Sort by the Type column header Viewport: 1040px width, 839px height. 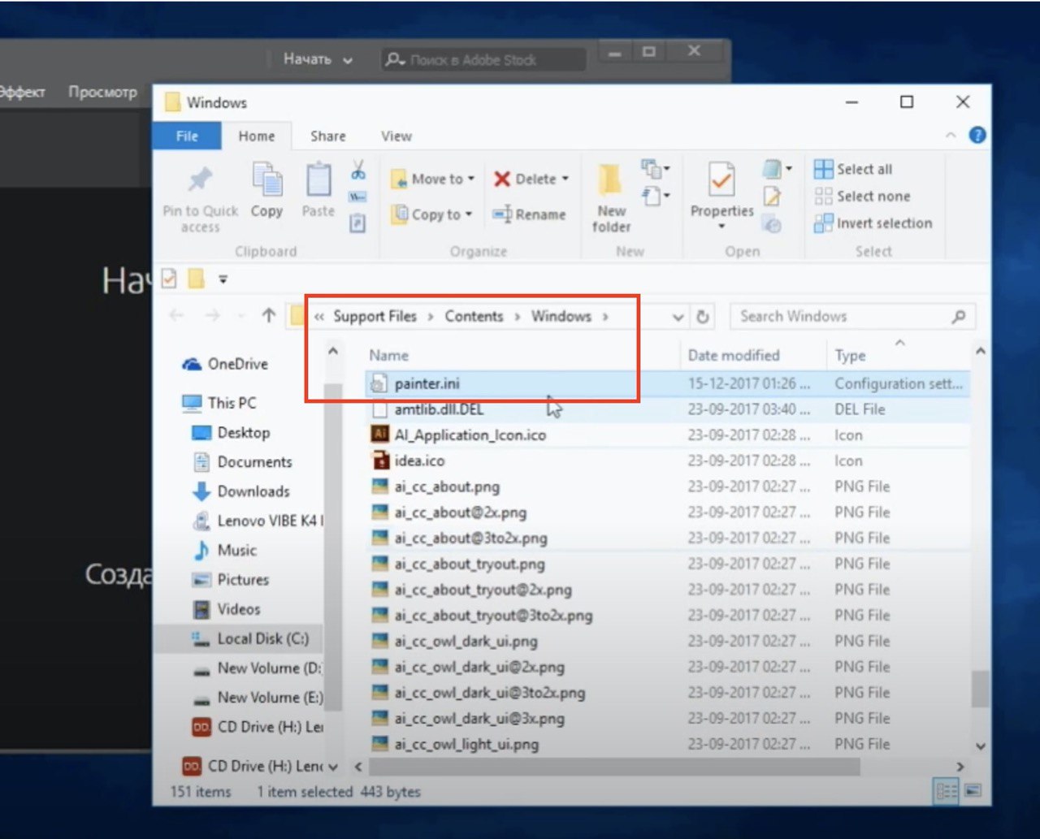pyautogui.click(x=850, y=355)
